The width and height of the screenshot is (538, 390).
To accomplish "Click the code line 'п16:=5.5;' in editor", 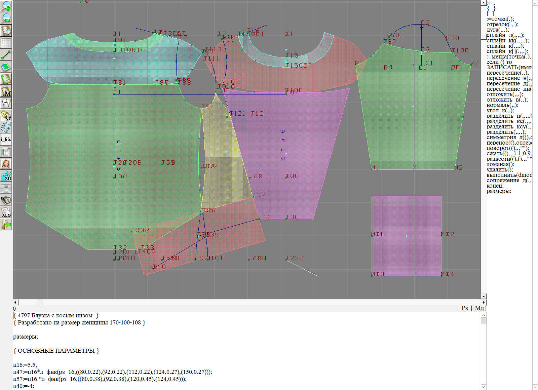I will [25, 365].
